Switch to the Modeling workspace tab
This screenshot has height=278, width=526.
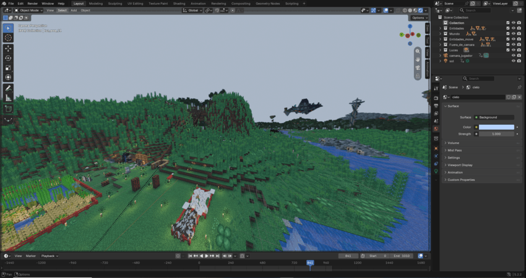(x=95, y=3)
